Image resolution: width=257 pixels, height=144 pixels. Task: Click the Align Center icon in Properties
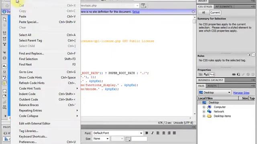click(x=163, y=133)
